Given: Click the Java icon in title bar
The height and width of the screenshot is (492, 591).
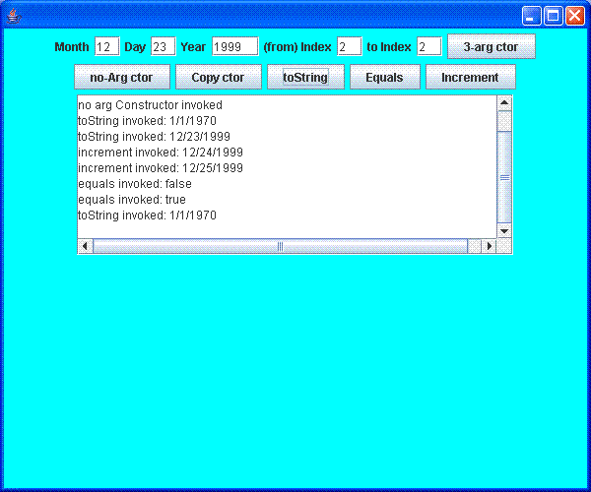Looking at the screenshot, I should tap(14, 15).
